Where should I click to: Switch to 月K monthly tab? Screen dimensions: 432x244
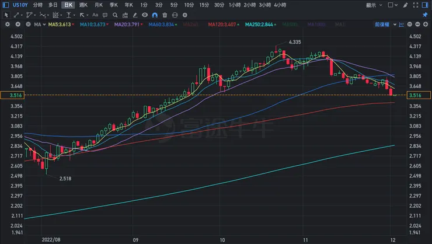98,5
